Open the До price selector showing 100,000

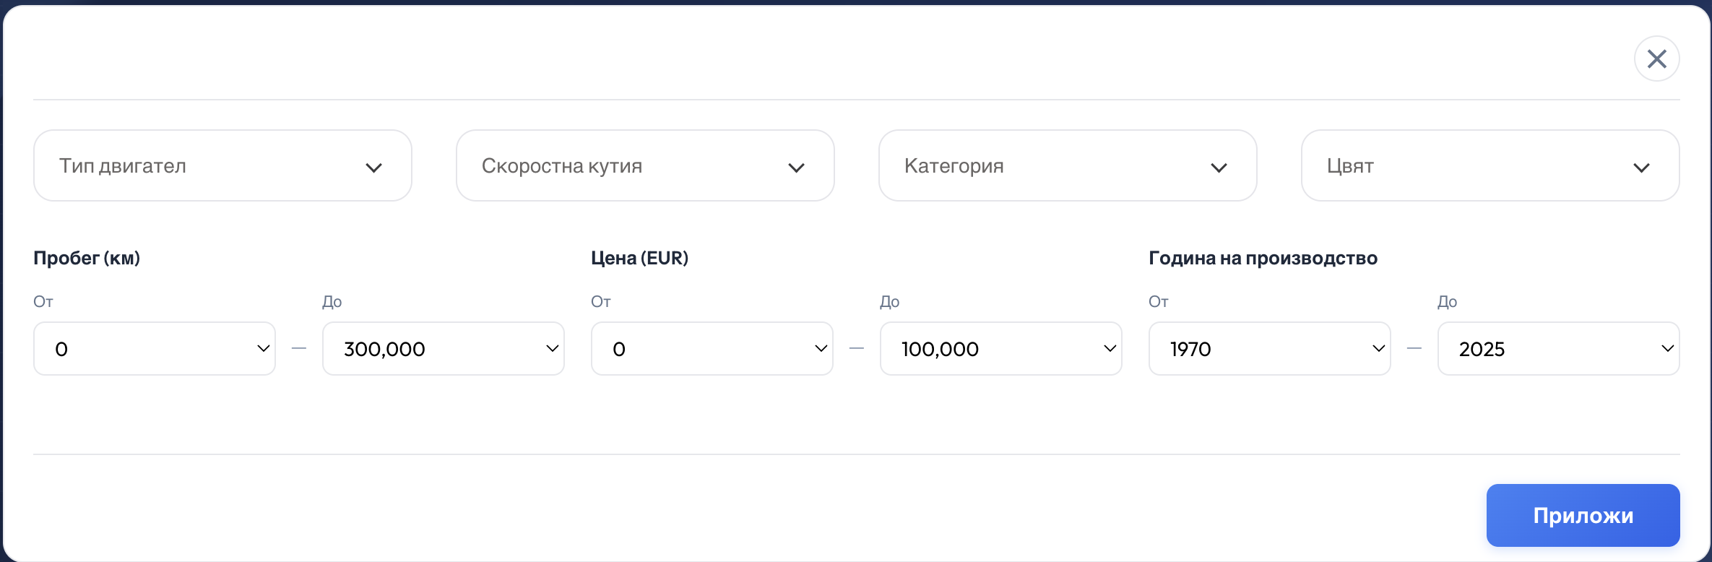click(x=1000, y=349)
